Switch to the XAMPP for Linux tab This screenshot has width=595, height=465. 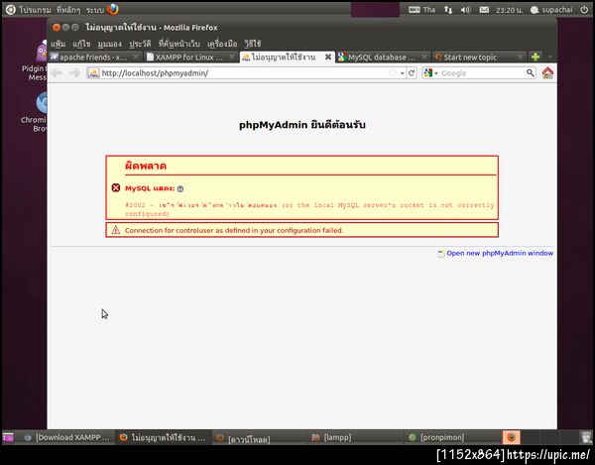click(190, 58)
